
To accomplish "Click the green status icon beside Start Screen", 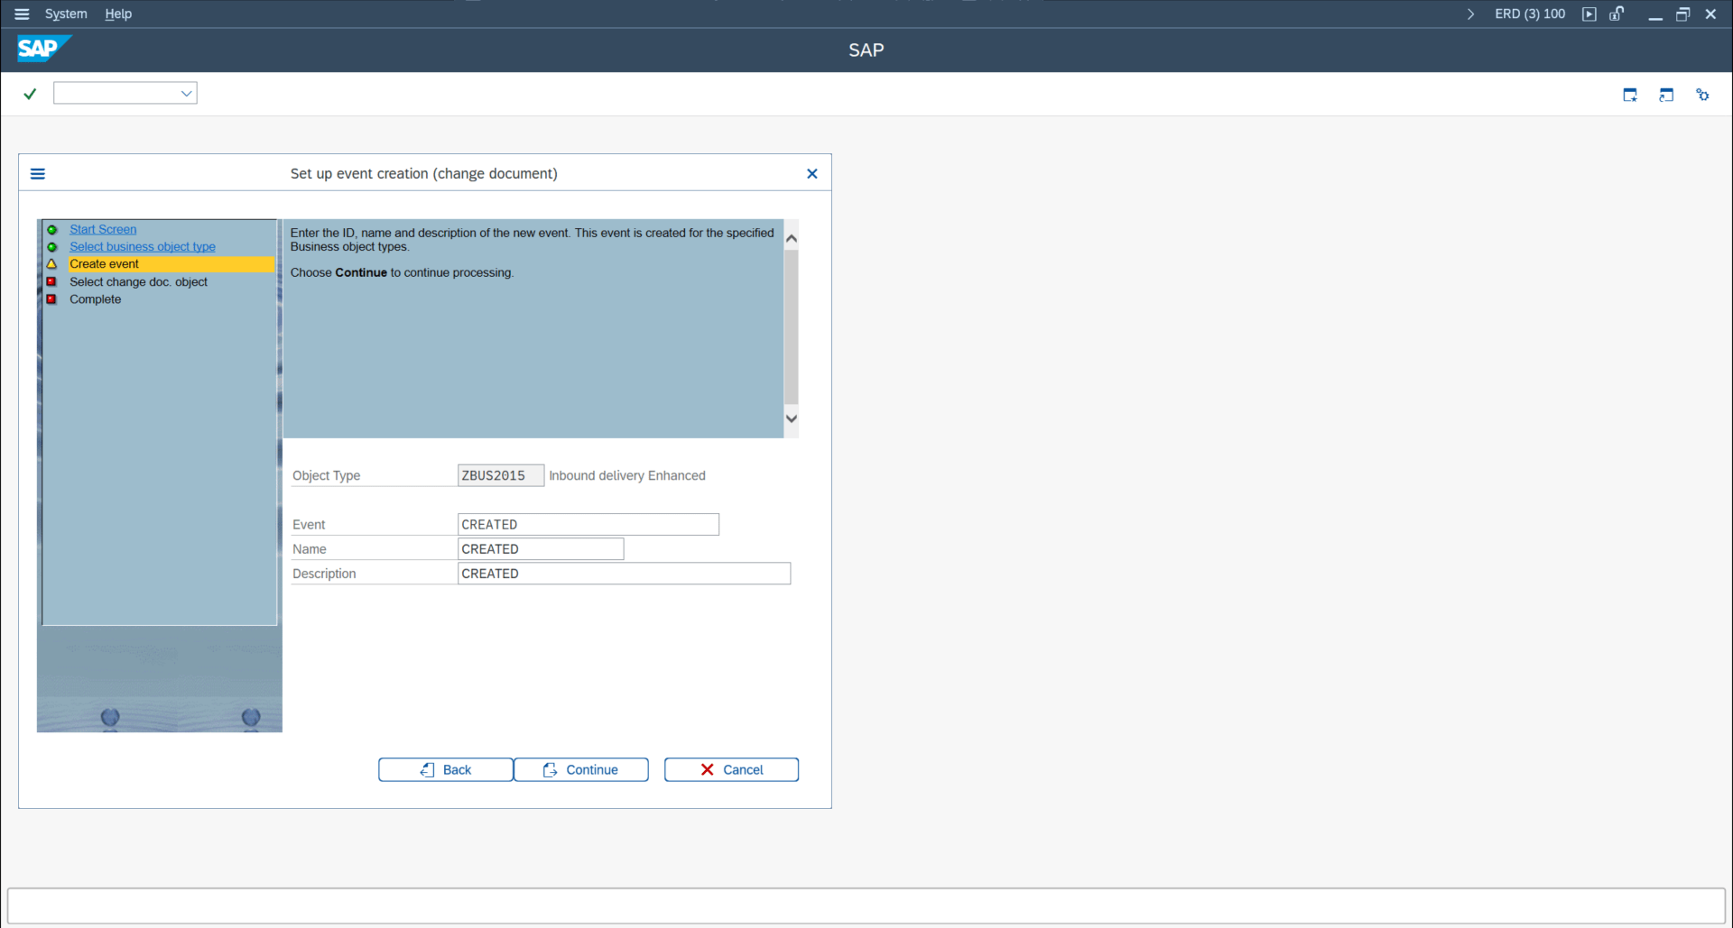I will click(52, 230).
